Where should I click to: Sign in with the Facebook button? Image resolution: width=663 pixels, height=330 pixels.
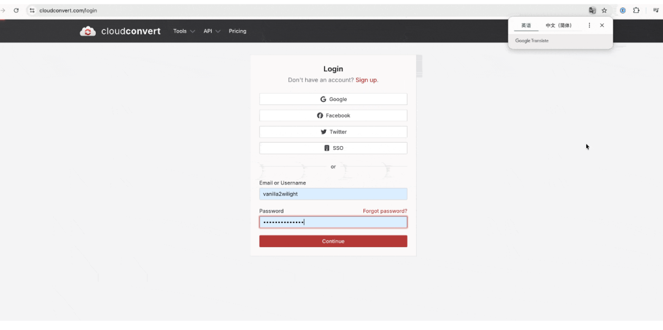[333, 116]
